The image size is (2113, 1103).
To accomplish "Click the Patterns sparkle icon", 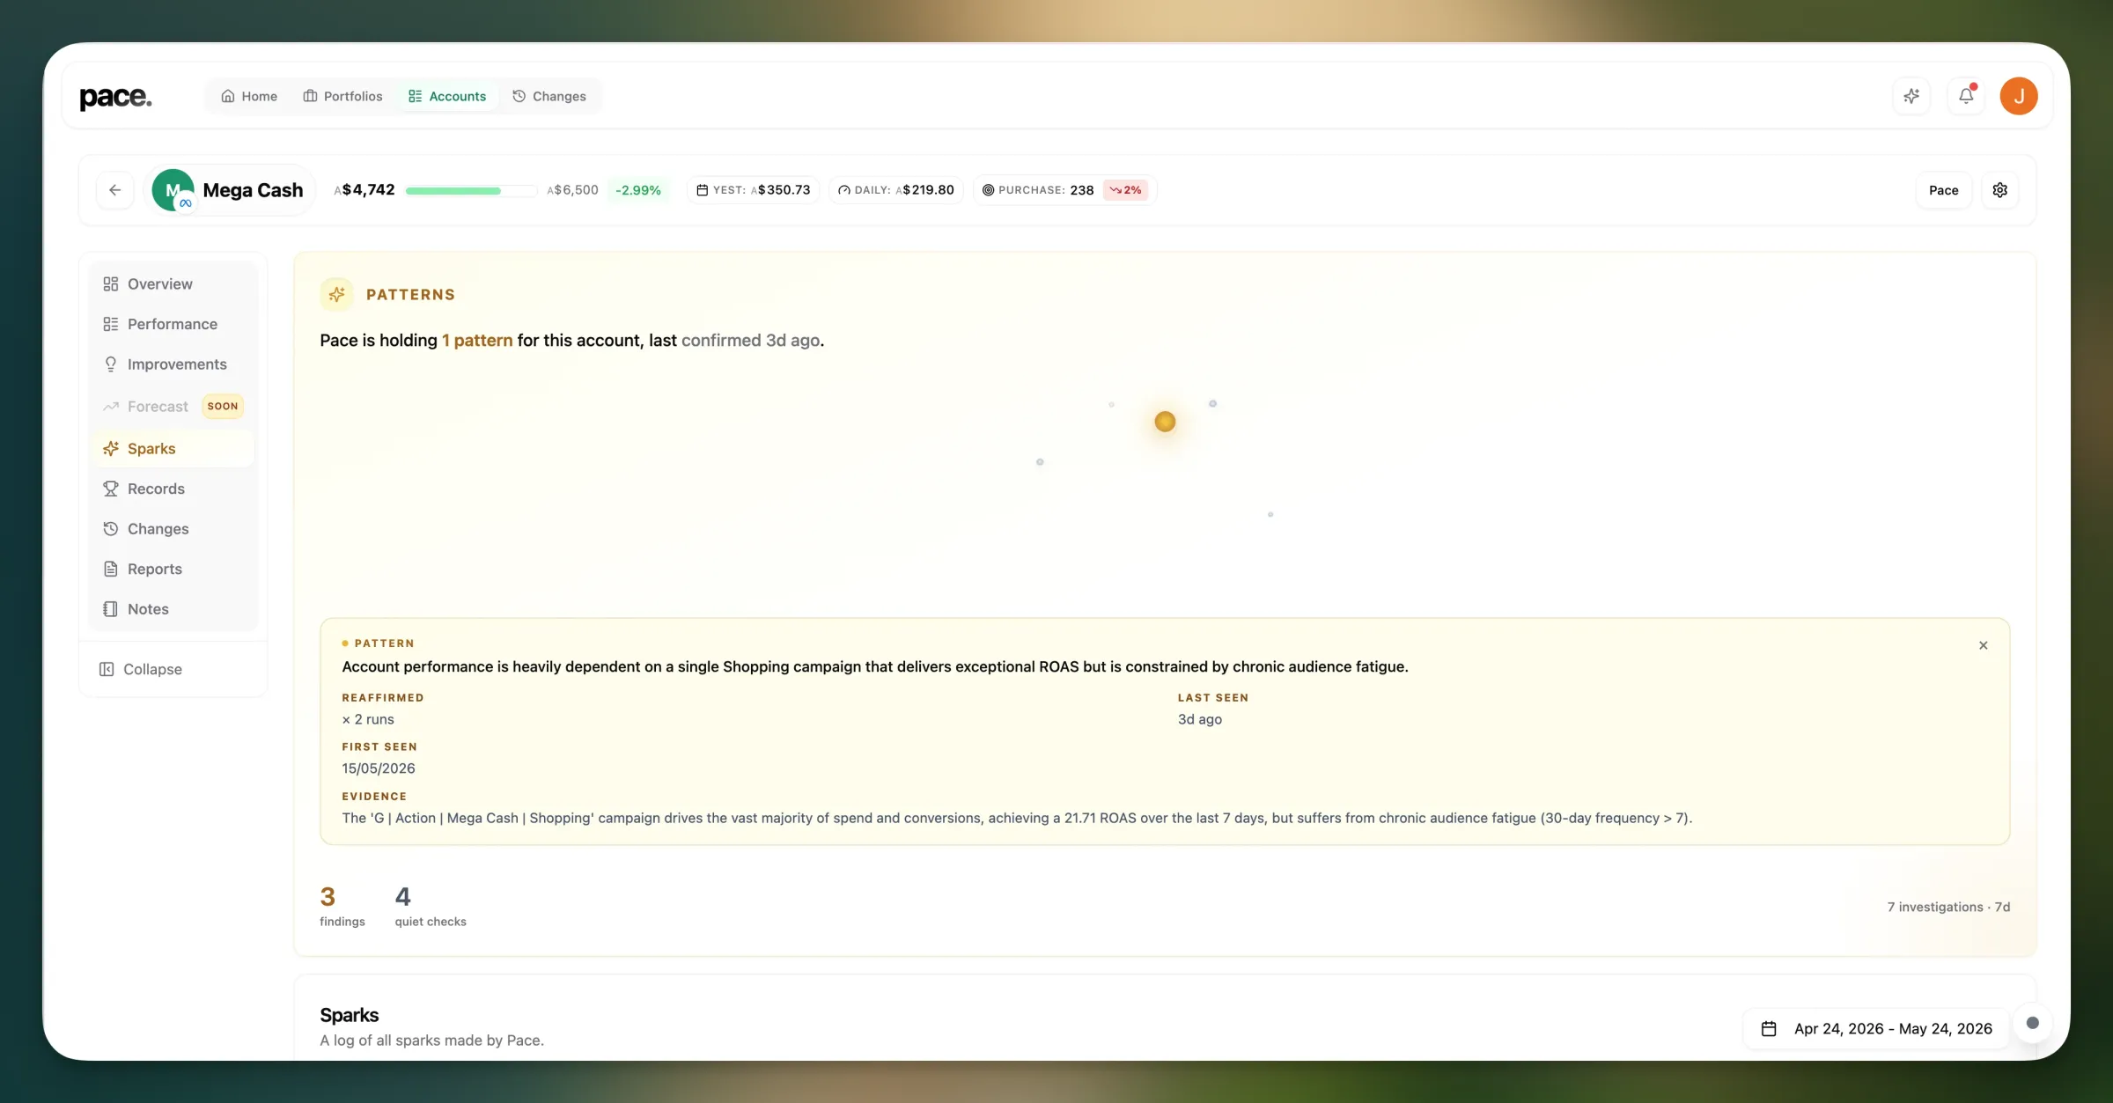I will point(336,294).
